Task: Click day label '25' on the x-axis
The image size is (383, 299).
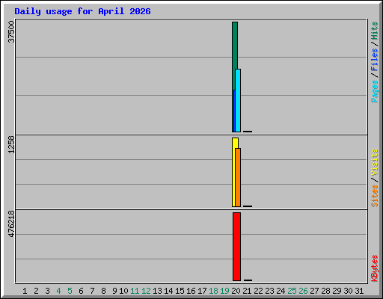Action: click(x=292, y=291)
